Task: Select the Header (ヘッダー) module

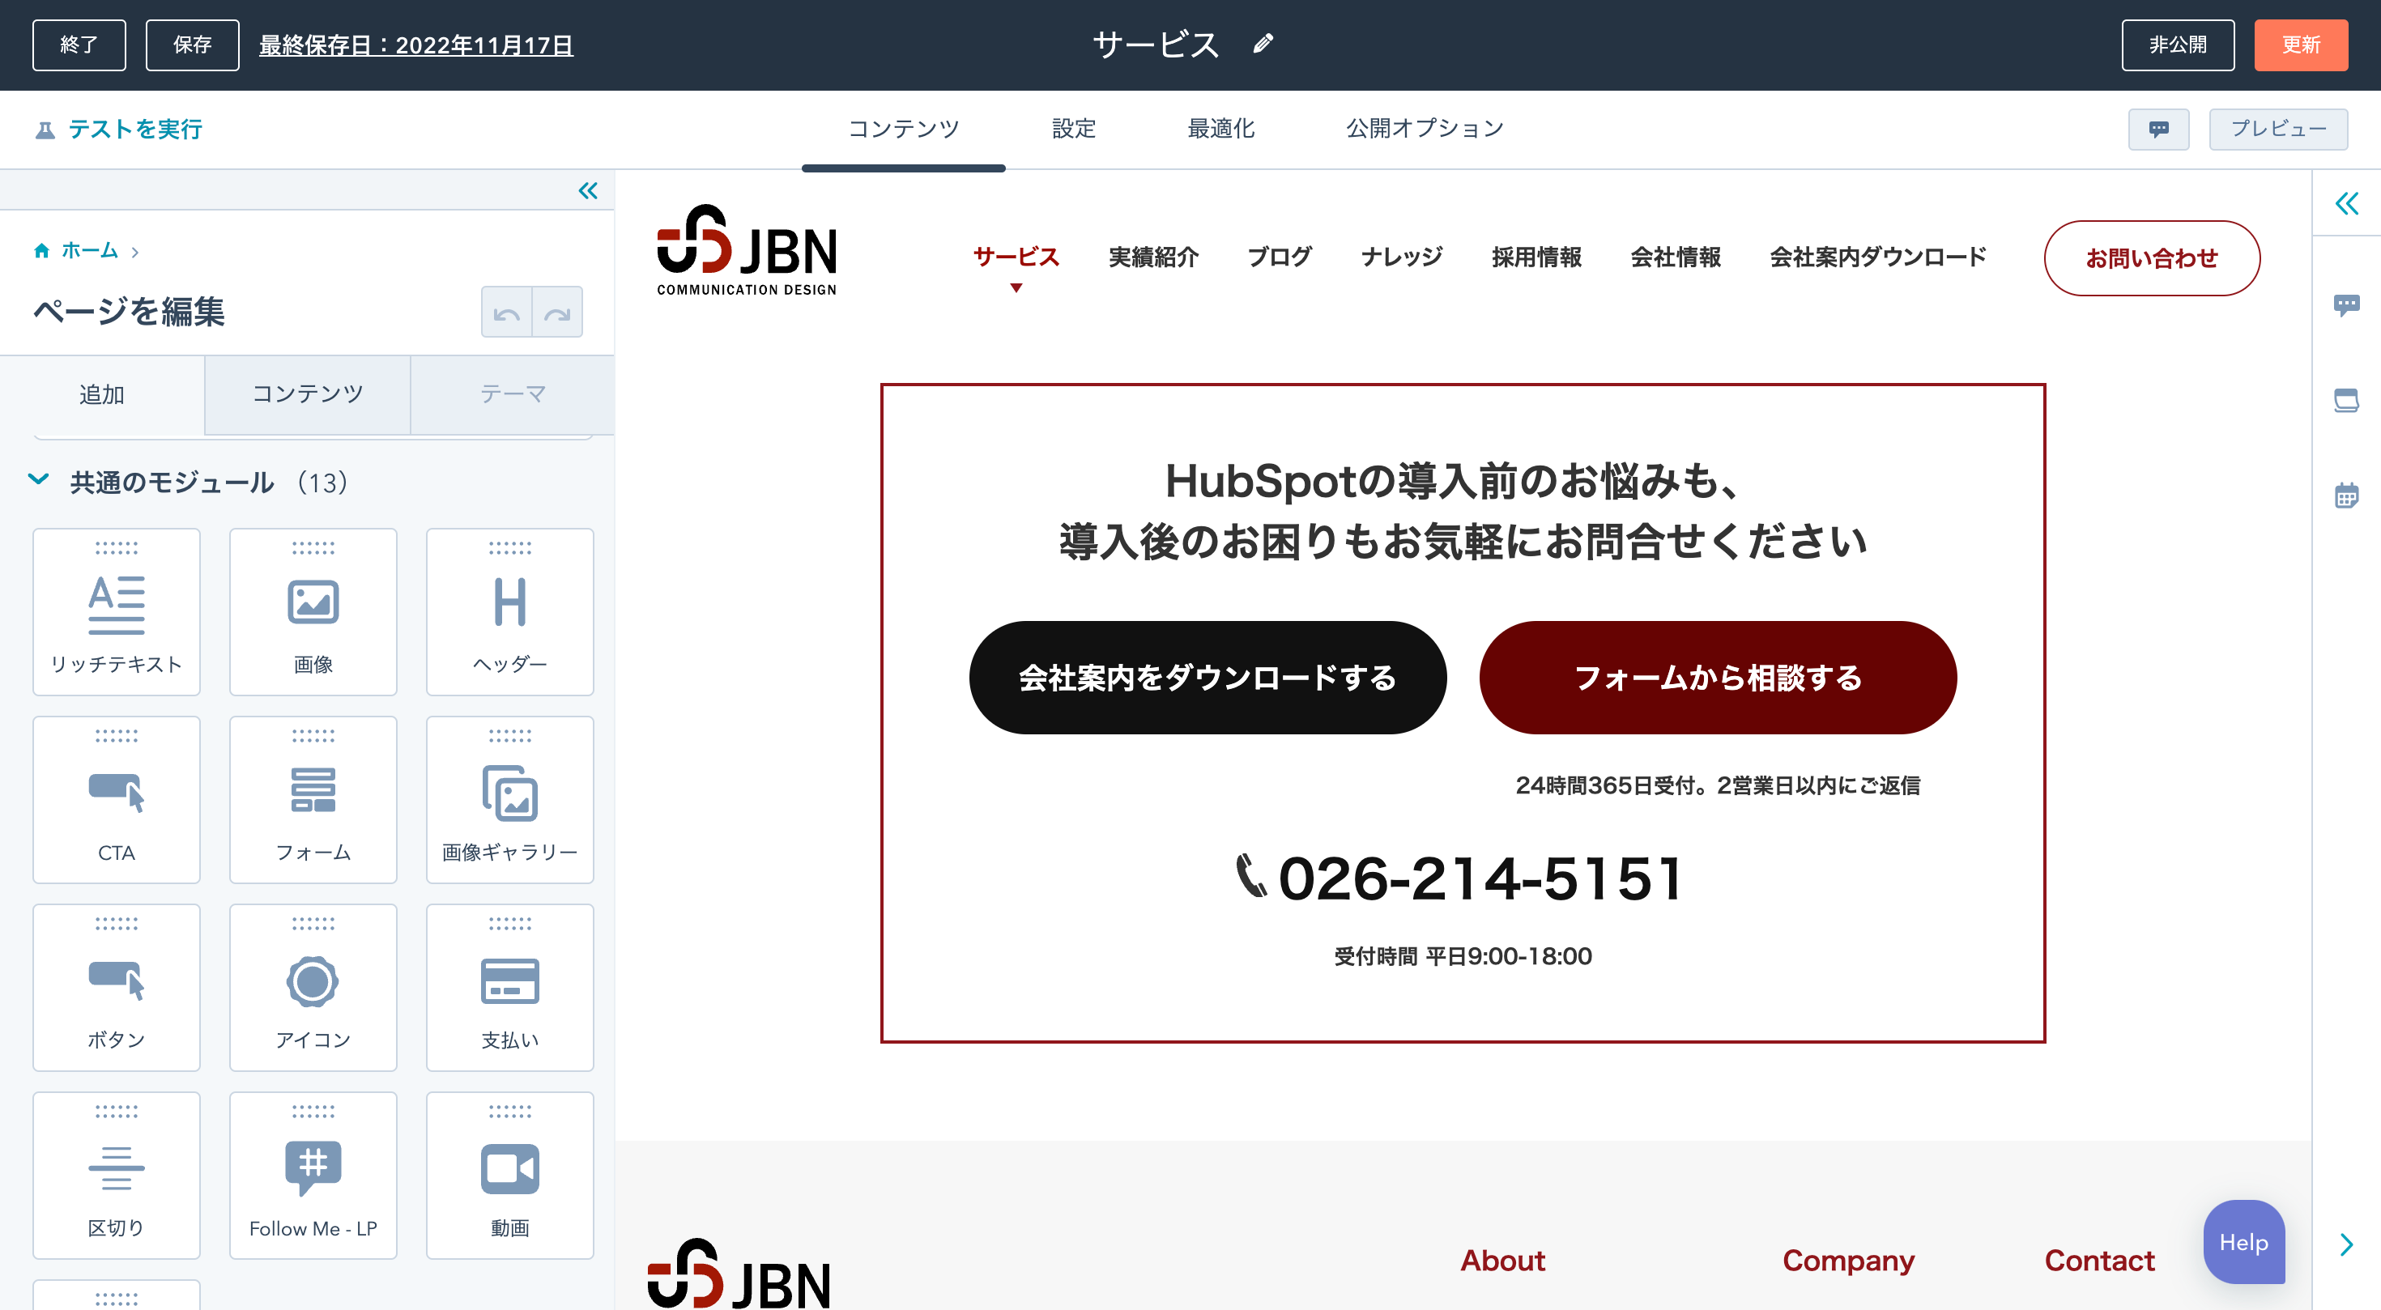Action: [510, 611]
